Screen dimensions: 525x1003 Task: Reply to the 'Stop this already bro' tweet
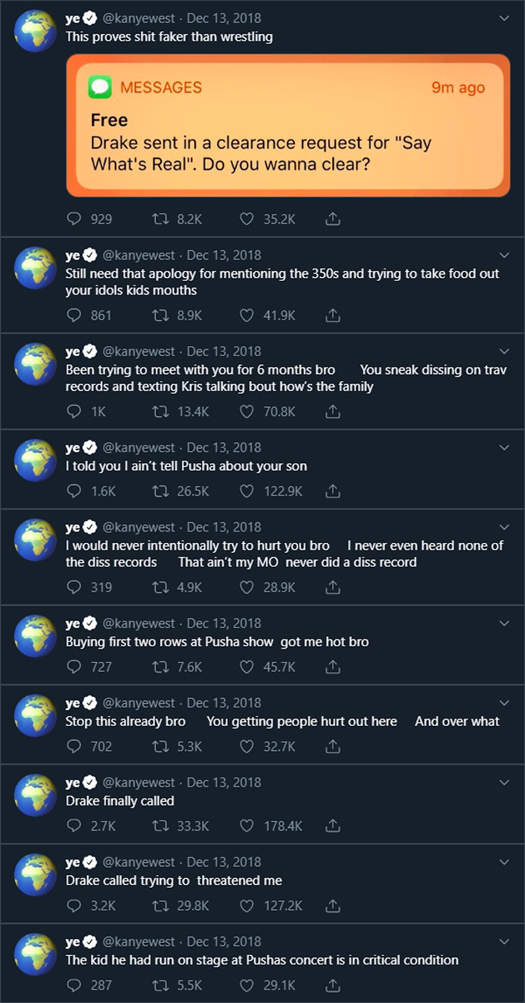pos(74,746)
